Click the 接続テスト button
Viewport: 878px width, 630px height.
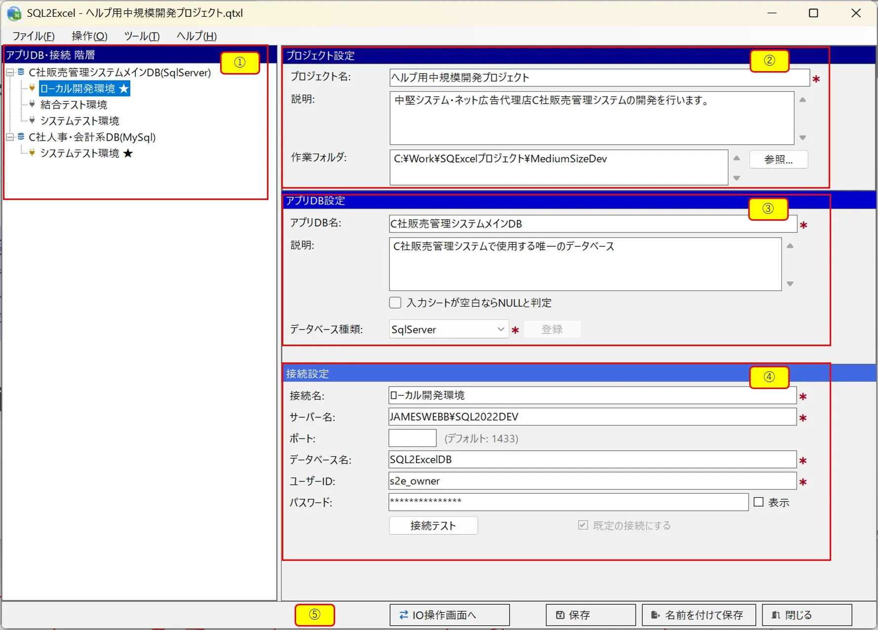pyautogui.click(x=433, y=525)
